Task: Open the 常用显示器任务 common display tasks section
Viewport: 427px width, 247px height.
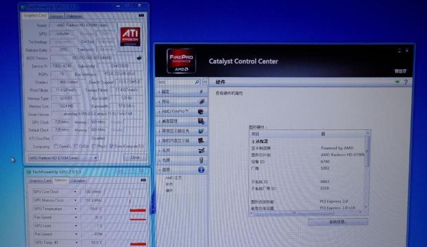Action: (181, 131)
